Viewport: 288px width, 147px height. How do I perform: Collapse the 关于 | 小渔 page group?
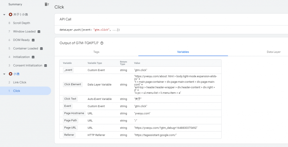pos(4,15)
